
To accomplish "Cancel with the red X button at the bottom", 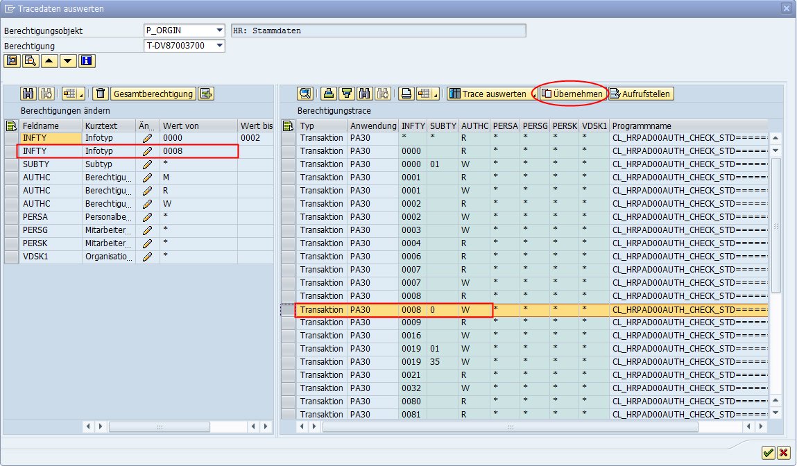I will [x=784, y=452].
